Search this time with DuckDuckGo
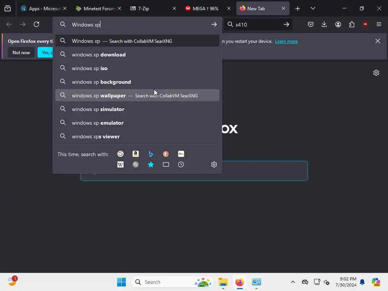The height and width of the screenshot is (291, 388). (166, 154)
